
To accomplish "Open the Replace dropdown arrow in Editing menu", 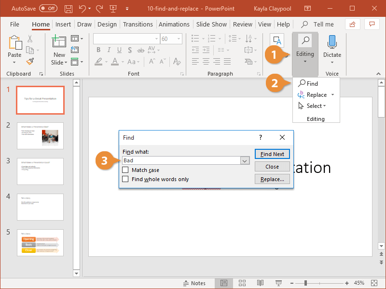I will [332, 95].
